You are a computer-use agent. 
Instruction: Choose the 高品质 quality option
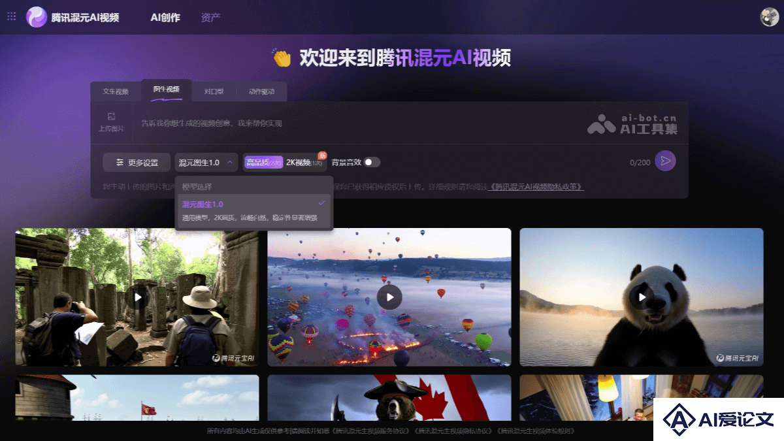264,162
